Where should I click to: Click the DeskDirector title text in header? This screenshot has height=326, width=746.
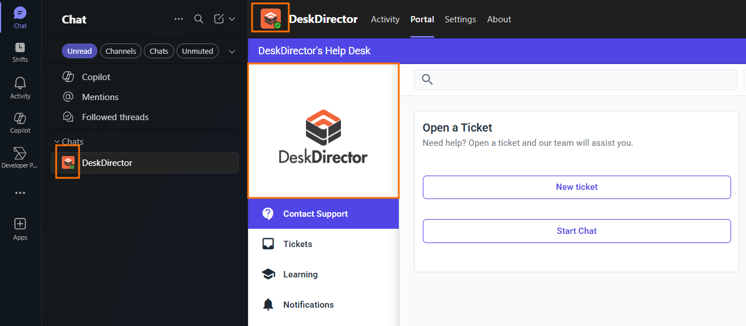click(323, 19)
